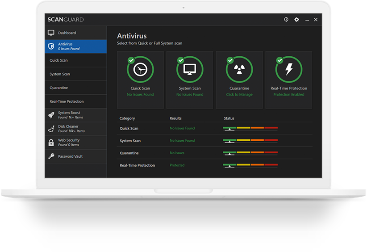367x252 pixels.
Task: Click 'No Issues Found' under System Scan card
Action: (x=190, y=95)
